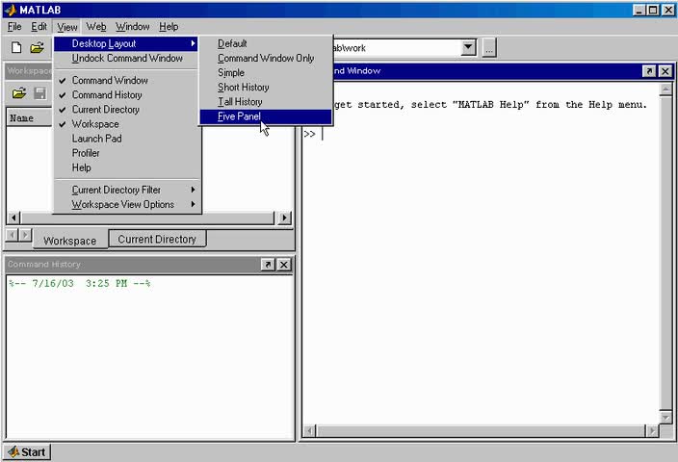The width and height of the screenshot is (678, 462).
Task: Click the Name column header in Workspace
Action: coord(30,118)
